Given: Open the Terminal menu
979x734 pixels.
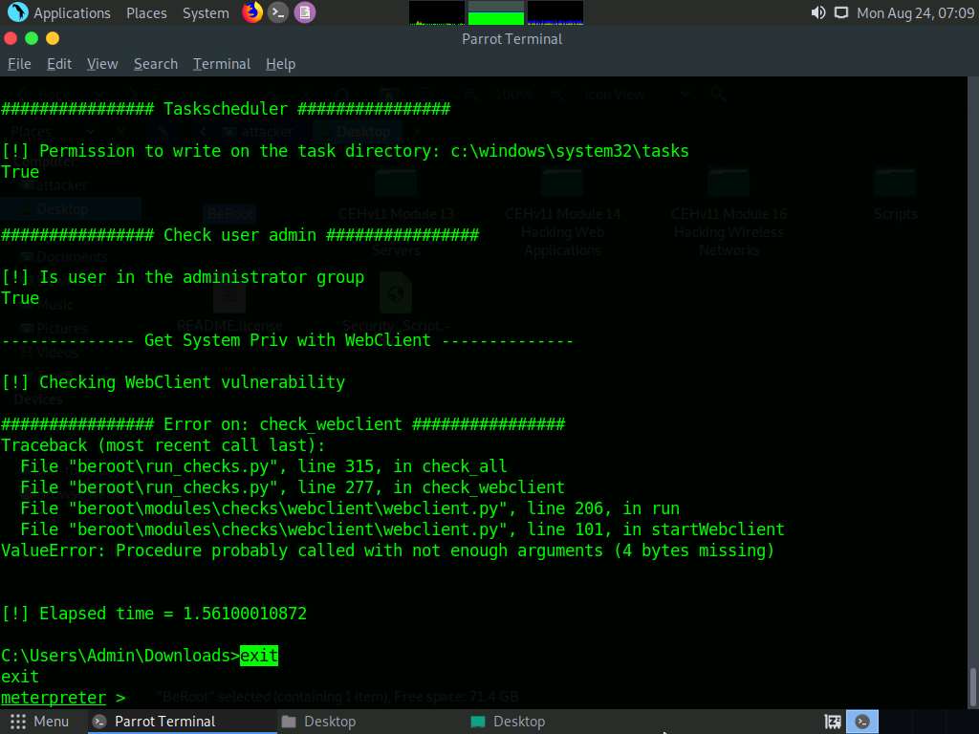Looking at the screenshot, I should [222, 64].
